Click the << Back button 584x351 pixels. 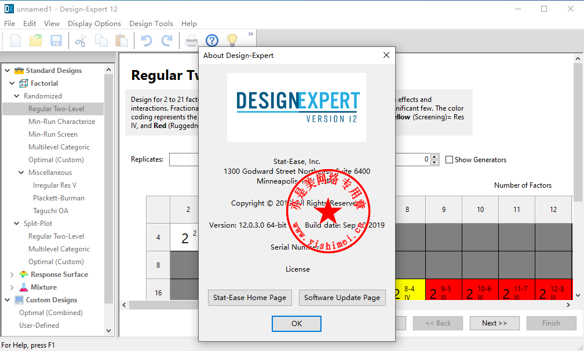pos(438,323)
